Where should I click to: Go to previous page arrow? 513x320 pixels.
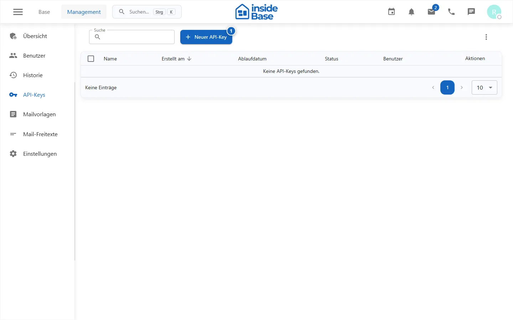(433, 87)
